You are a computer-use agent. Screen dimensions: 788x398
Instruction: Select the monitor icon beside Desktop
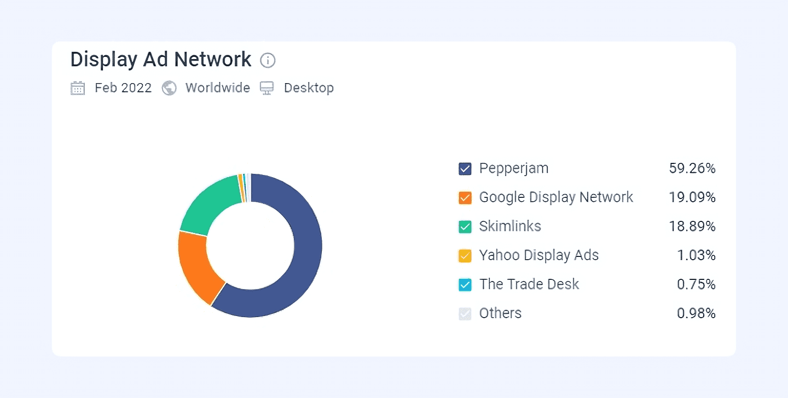267,88
